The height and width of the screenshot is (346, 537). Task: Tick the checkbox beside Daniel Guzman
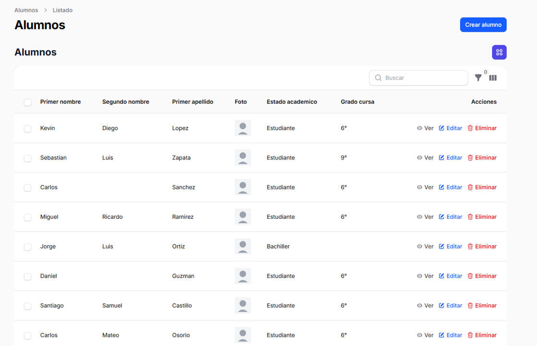pyautogui.click(x=27, y=276)
